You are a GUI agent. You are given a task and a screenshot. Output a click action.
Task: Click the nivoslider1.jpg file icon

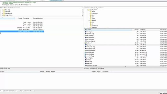85,52
